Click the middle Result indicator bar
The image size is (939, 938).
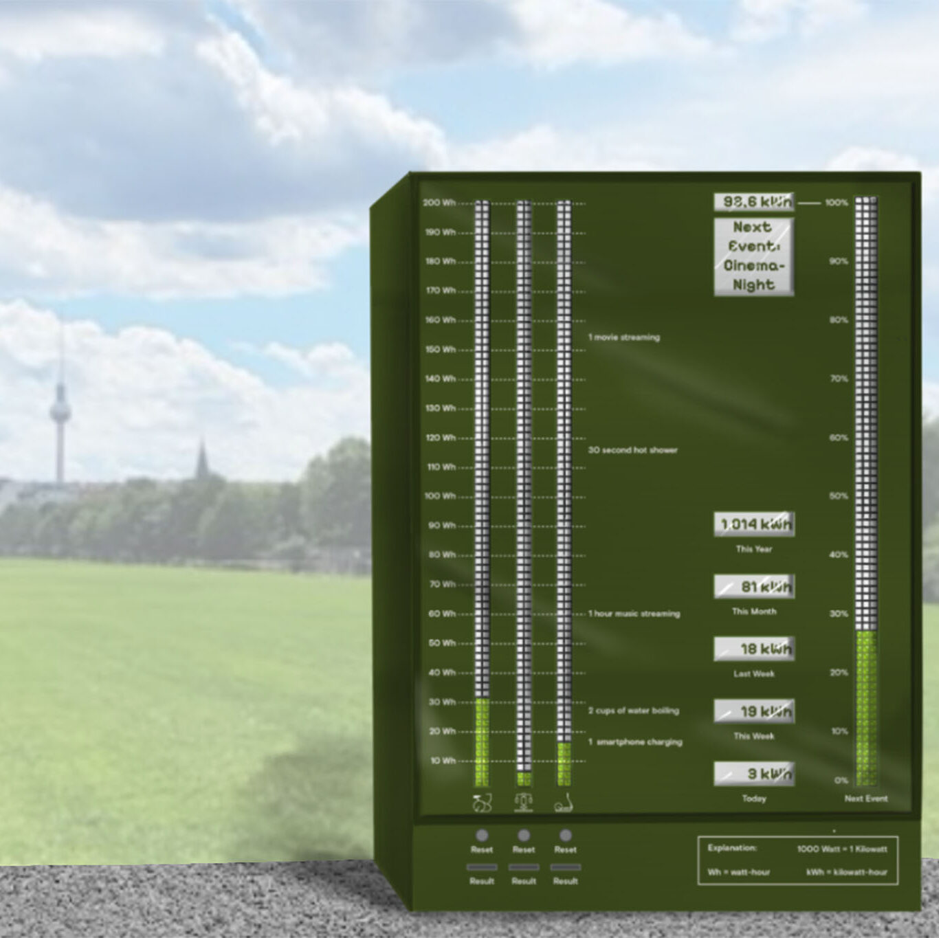(524, 867)
